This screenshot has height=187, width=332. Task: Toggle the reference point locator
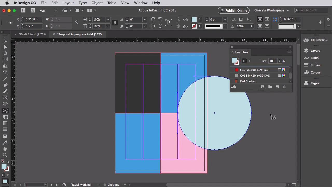pyautogui.click(x=10, y=23)
